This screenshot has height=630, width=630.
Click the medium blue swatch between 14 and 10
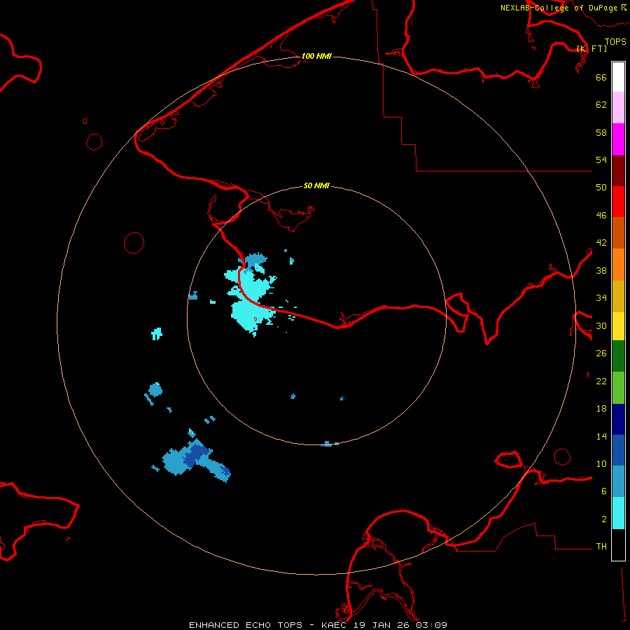(618, 450)
